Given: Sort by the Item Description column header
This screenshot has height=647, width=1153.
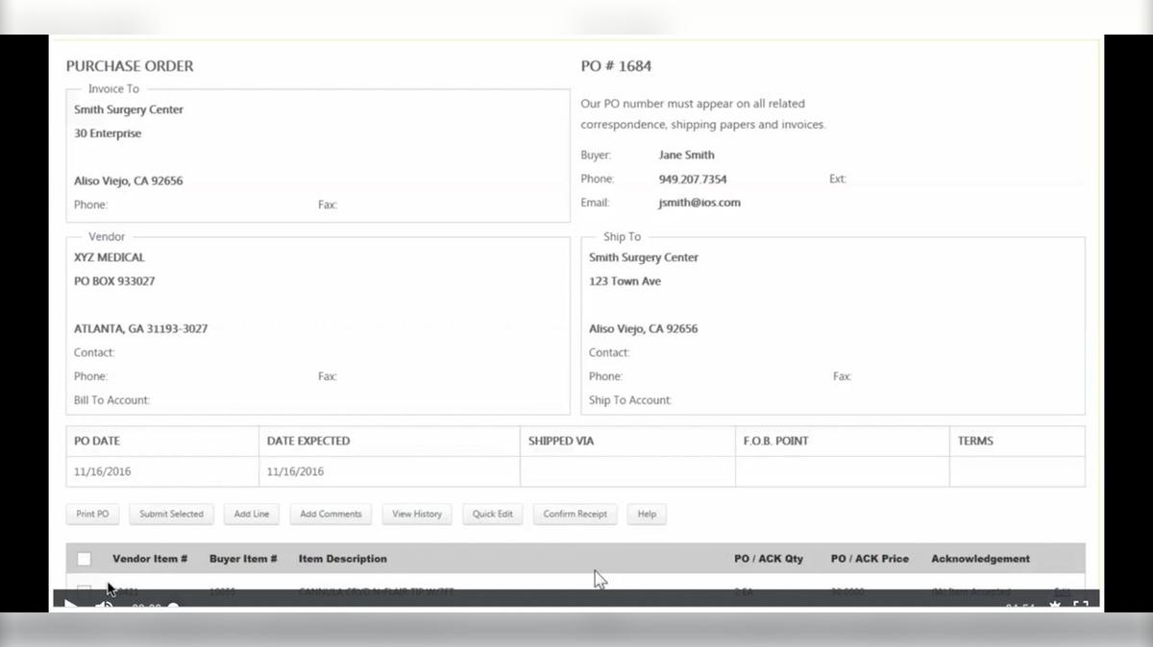Looking at the screenshot, I should (x=341, y=558).
